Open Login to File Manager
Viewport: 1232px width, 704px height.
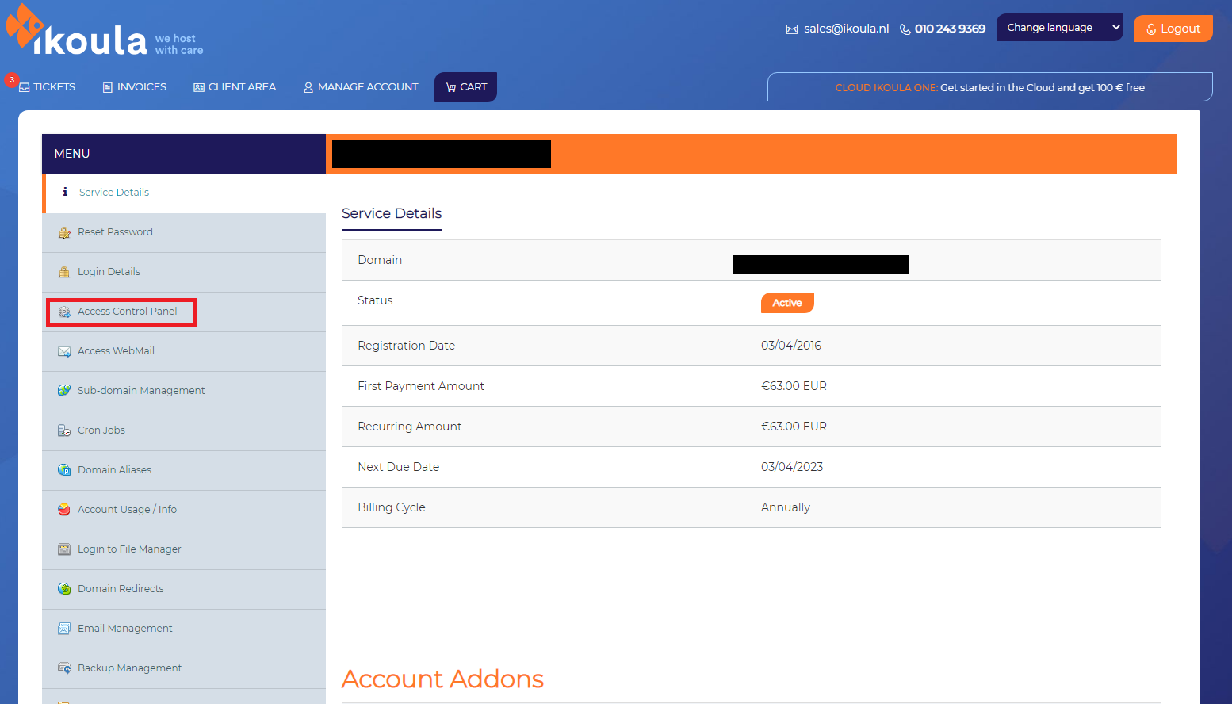click(129, 549)
